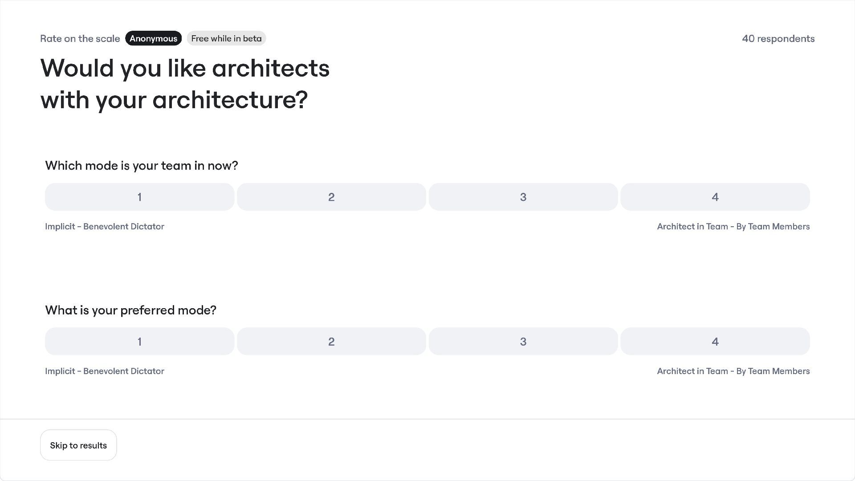
Task: Select 3 for preferred mode
Action: point(523,342)
